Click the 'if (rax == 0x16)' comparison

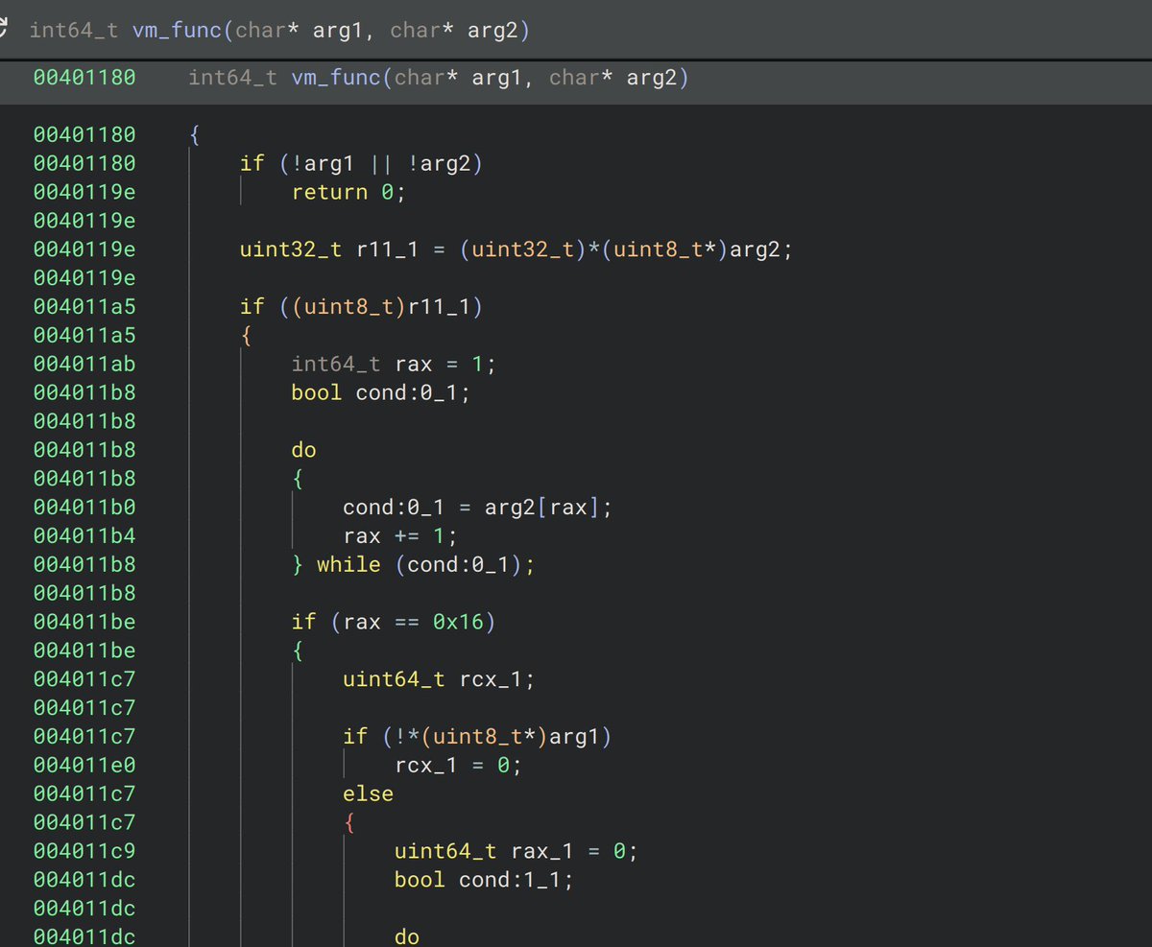[394, 623]
